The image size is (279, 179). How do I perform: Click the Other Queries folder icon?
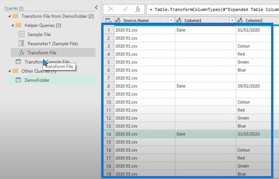[x=15, y=71]
